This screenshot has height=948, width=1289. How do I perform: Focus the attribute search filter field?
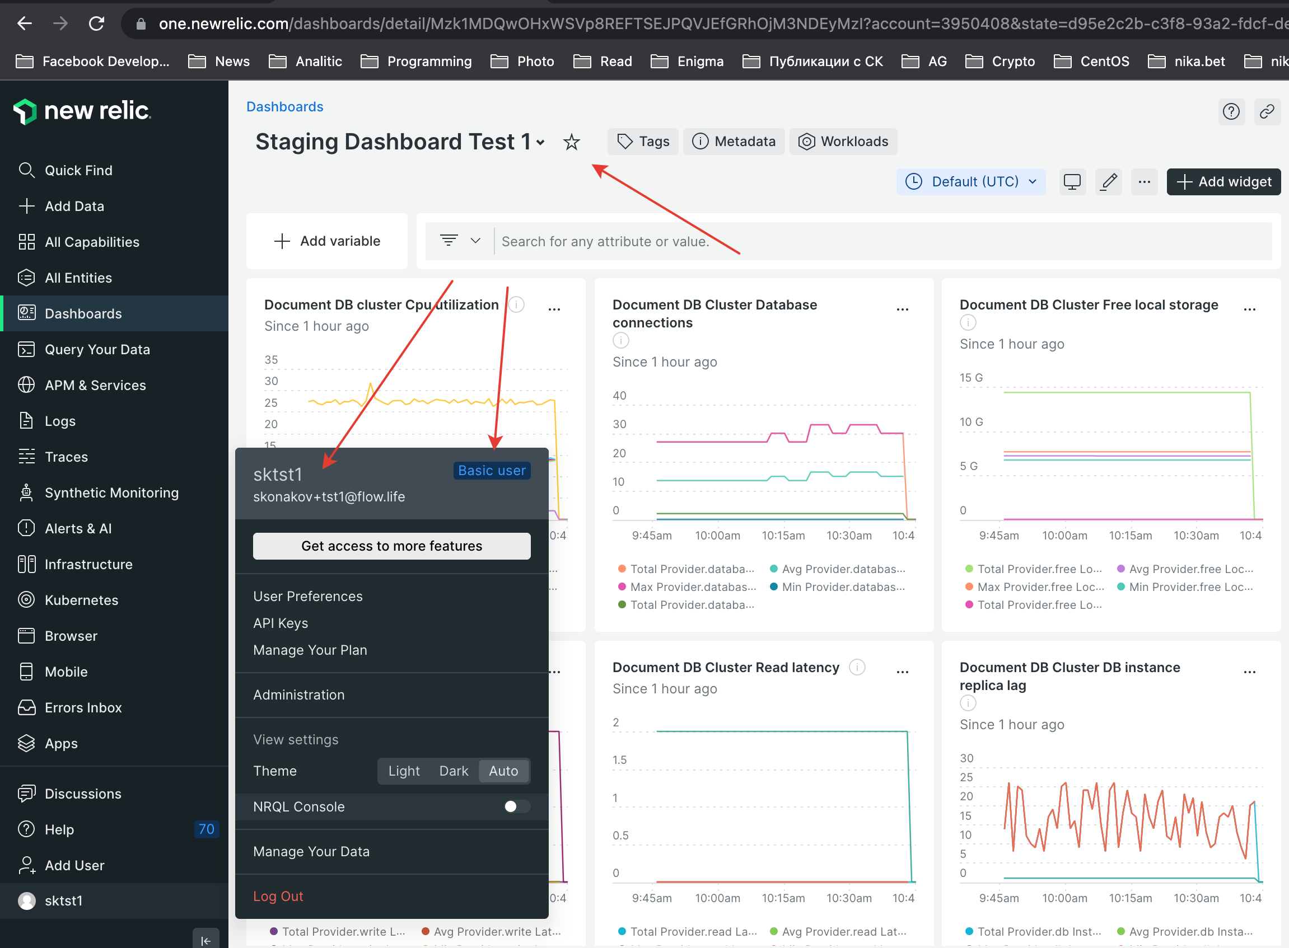point(883,241)
